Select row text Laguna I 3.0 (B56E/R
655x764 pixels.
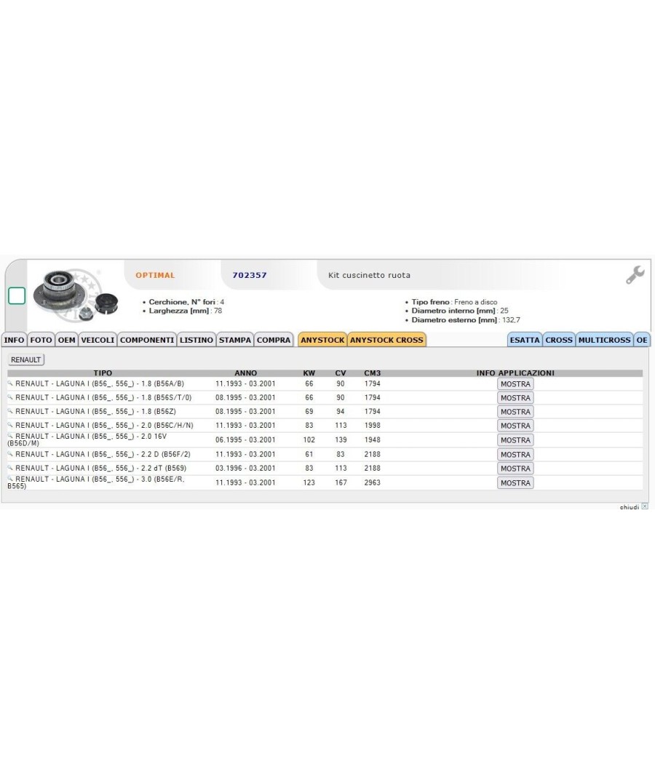pos(95,482)
